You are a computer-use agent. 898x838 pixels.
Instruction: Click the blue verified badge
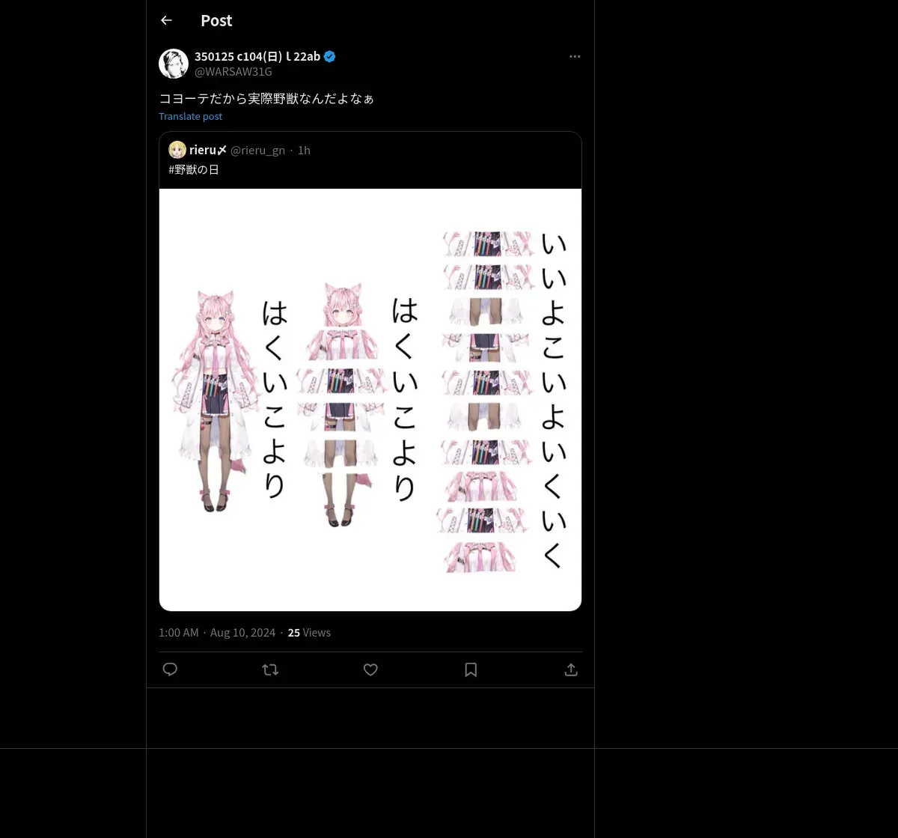[x=330, y=56]
